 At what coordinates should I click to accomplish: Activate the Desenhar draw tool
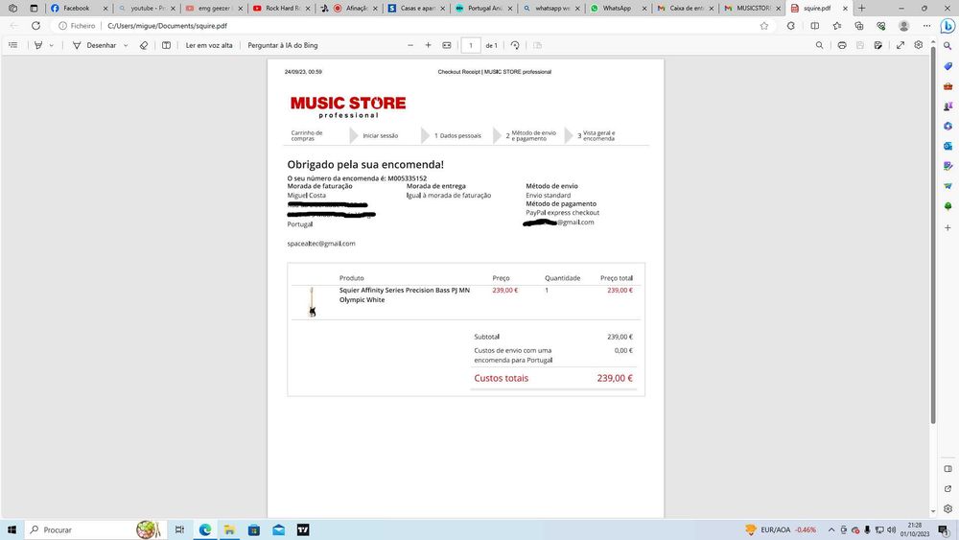pos(94,45)
